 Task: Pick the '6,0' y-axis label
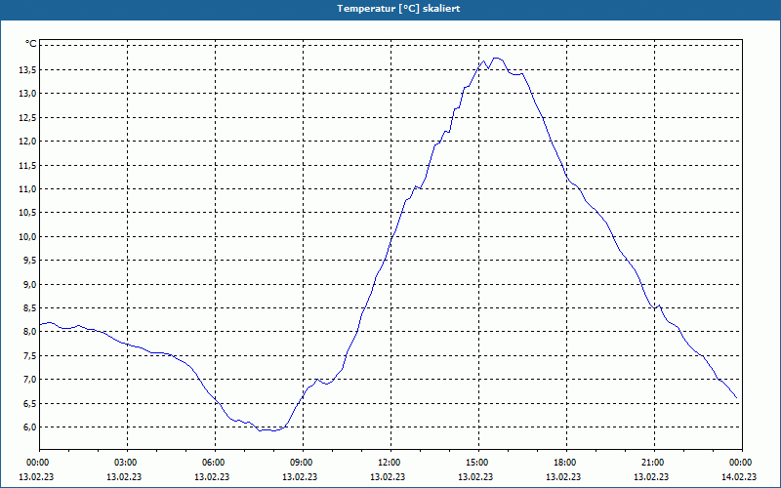pos(29,427)
